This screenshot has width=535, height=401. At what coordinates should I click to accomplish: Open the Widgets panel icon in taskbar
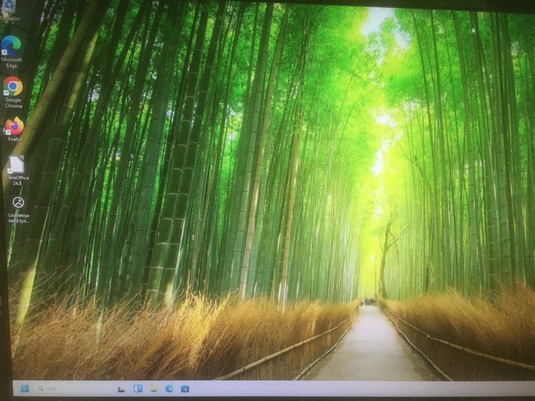coord(138,388)
